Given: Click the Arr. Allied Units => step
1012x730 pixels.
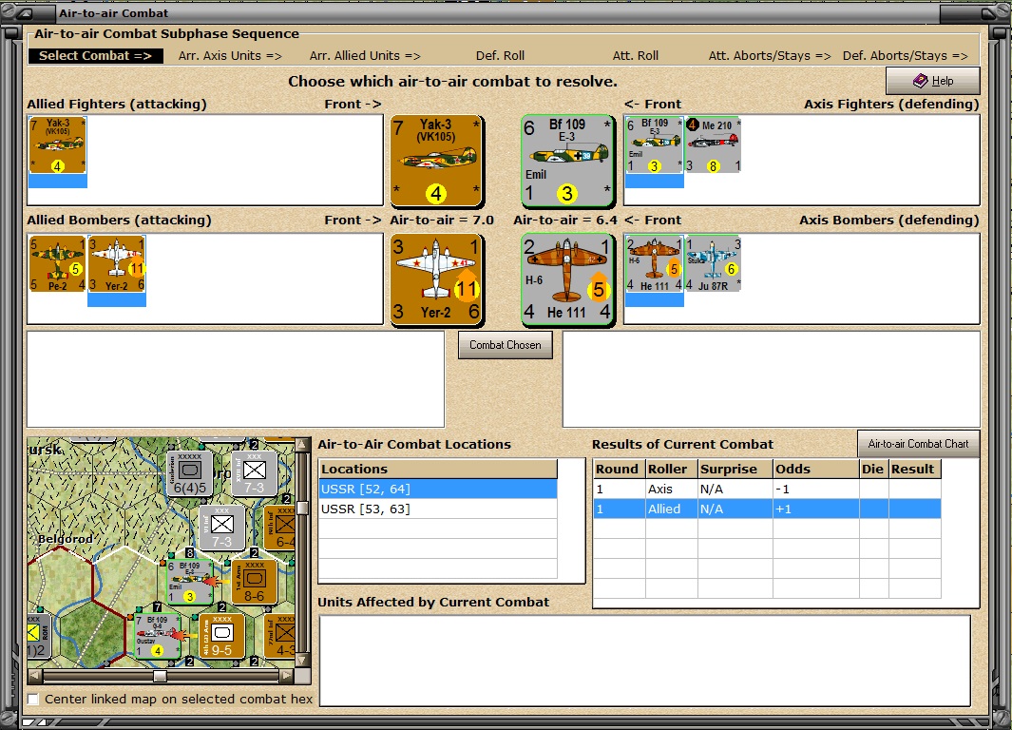Looking at the screenshot, I should point(365,55).
